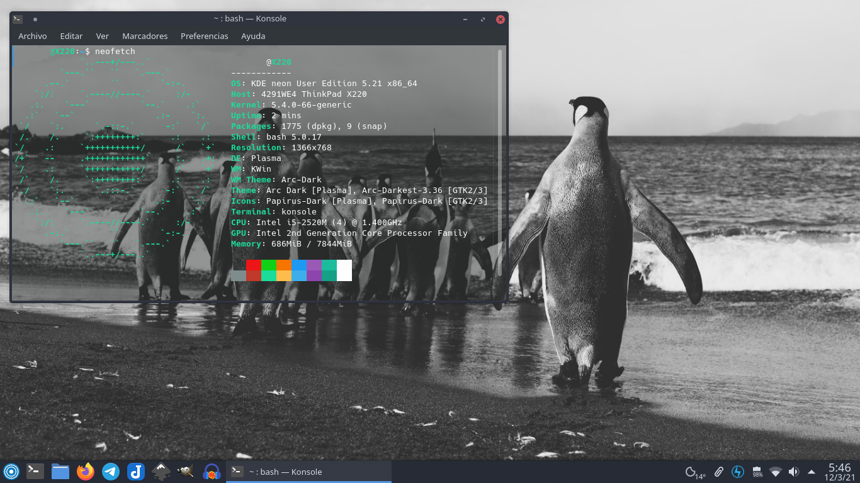
Task: Click the bright red palette block
Action: click(254, 265)
